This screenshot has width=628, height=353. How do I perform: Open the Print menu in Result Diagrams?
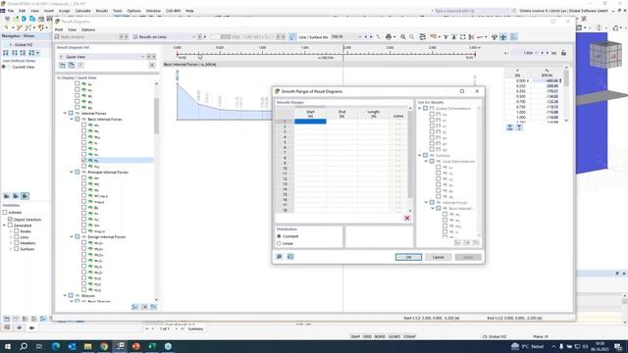coord(59,29)
